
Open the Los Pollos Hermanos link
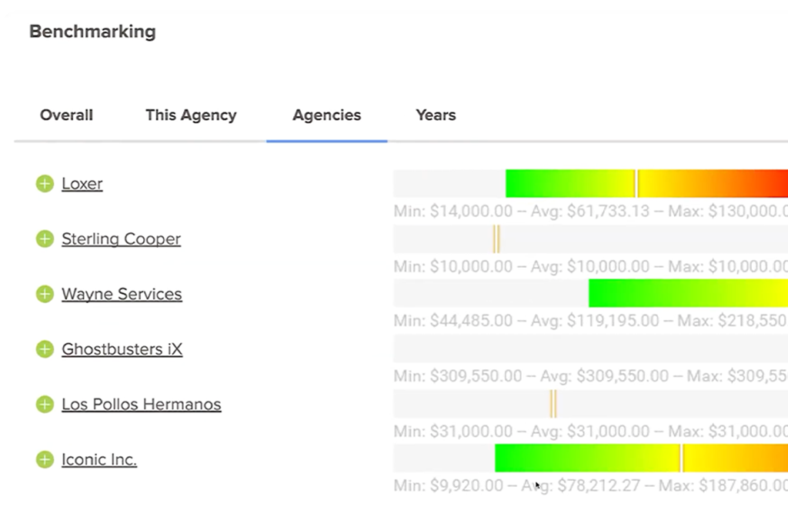tap(142, 405)
